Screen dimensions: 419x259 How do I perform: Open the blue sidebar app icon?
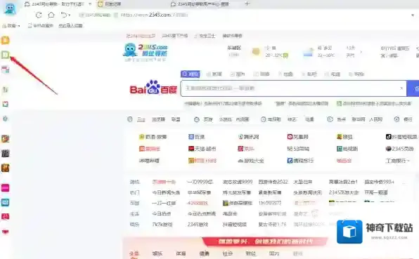[6, 202]
